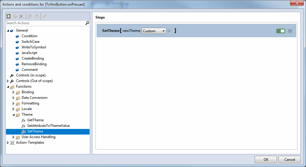306x167 pixels.
Task: Expand the User Access Handling folder
Action: pyautogui.click(x=13, y=137)
